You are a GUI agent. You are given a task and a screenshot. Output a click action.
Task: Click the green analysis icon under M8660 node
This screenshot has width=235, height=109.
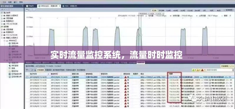click(10, 43)
